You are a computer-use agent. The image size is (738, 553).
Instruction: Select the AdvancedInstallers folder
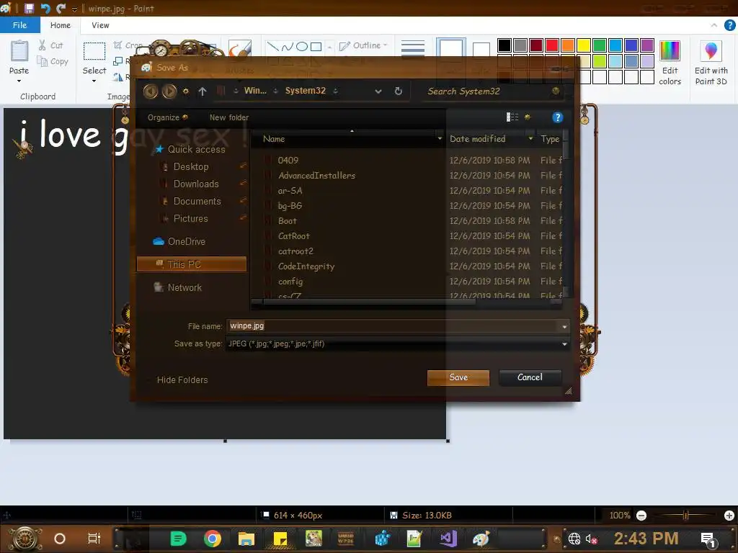[316, 176]
